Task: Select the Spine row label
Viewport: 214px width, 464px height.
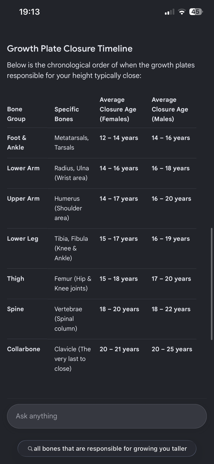Action: tap(15, 309)
